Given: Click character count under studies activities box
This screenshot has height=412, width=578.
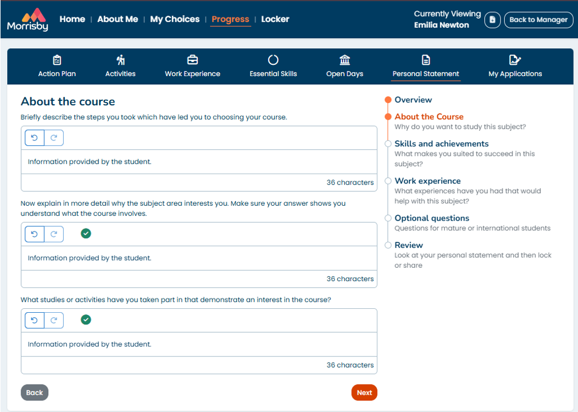Looking at the screenshot, I should point(350,365).
